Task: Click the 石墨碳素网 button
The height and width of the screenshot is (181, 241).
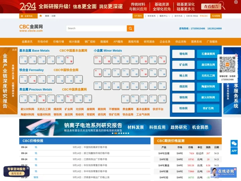Action: [208, 54]
